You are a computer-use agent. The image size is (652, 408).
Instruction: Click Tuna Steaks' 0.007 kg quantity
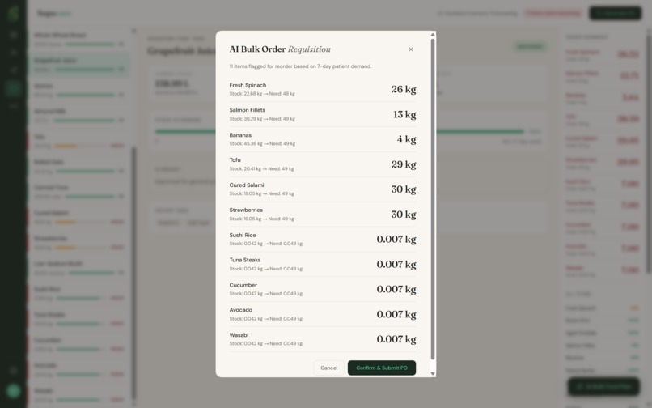(396, 264)
